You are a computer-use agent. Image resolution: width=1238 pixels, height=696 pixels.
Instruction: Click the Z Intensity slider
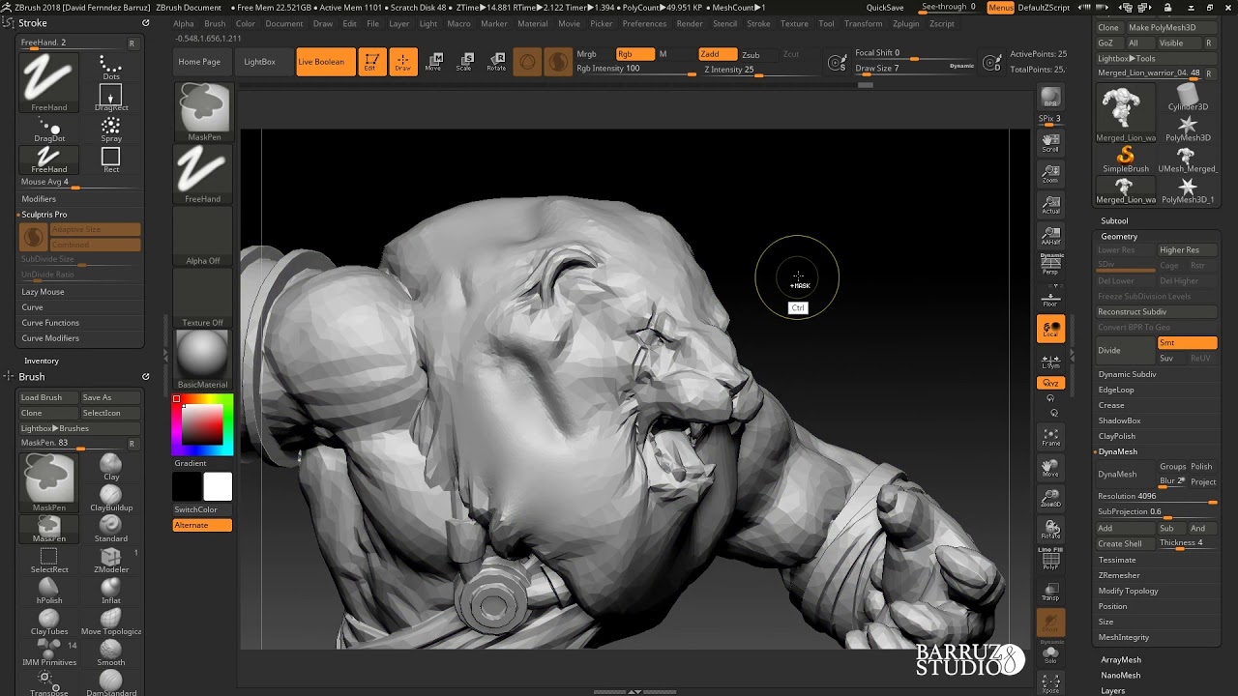coord(741,70)
